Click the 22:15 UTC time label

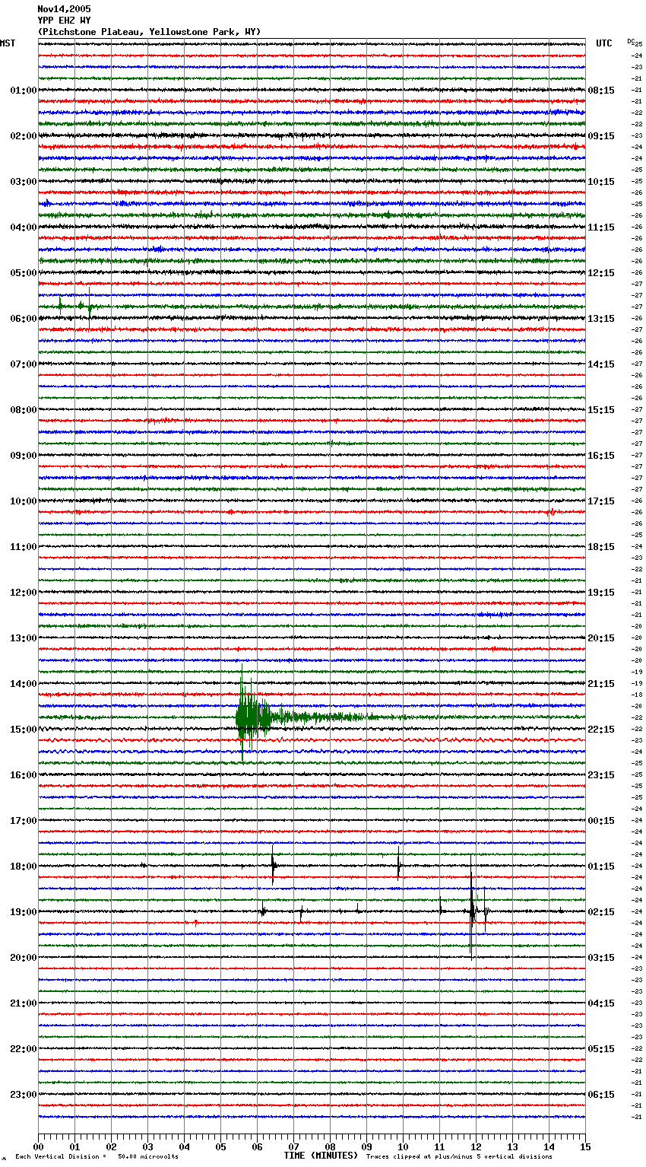pyautogui.click(x=601, y=730)
